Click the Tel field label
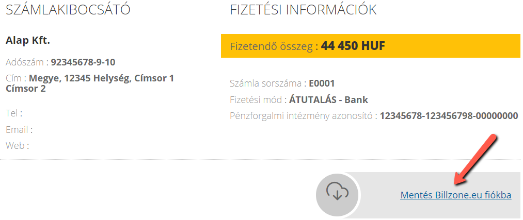This screenshot has height=220, width=523. (13, 113)
